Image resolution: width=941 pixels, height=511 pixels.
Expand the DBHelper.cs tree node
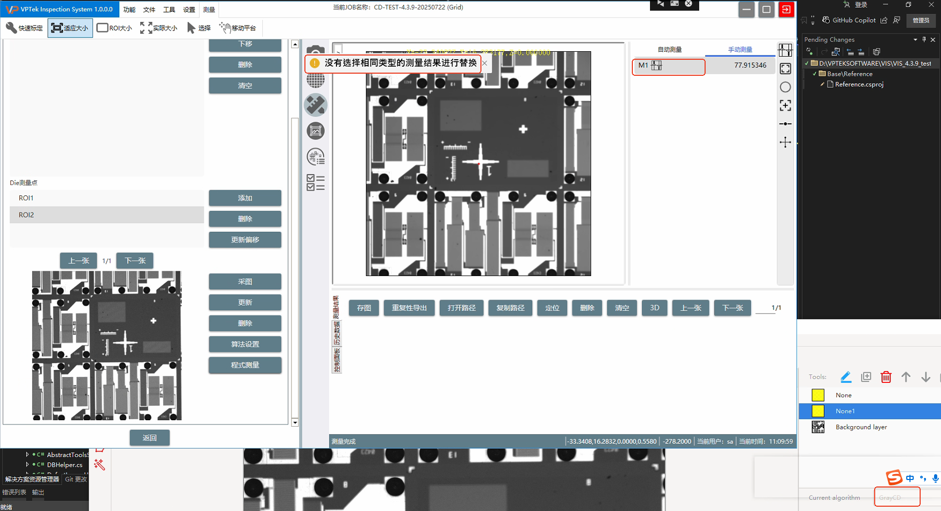pyautogui.click(x=27, y=465)
